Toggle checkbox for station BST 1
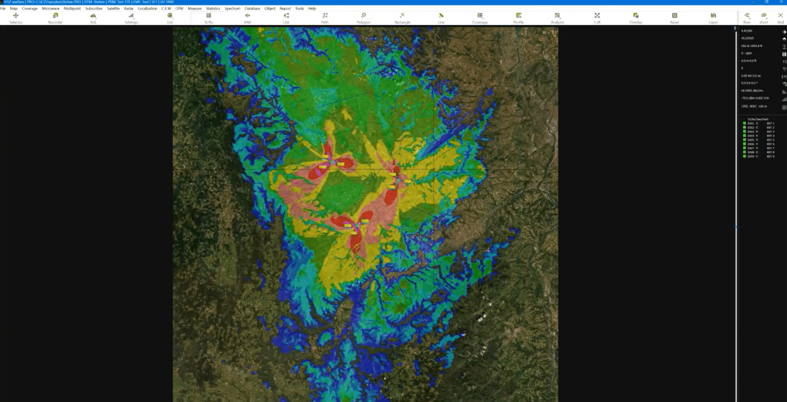This screenshot has height=402, width=787. point(744,123)
